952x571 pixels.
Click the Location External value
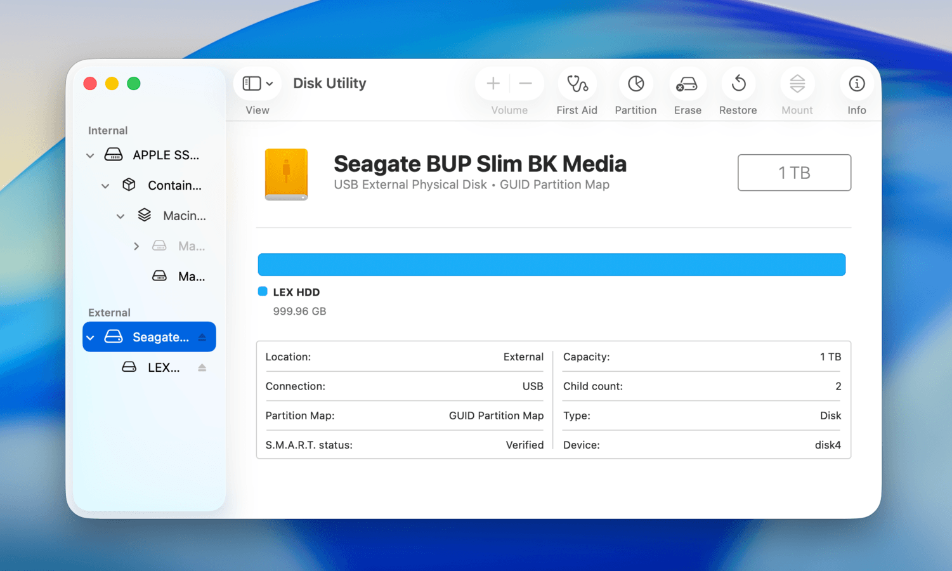523,357
